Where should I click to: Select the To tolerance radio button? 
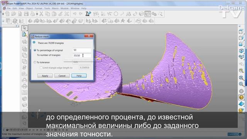point(35,63)
